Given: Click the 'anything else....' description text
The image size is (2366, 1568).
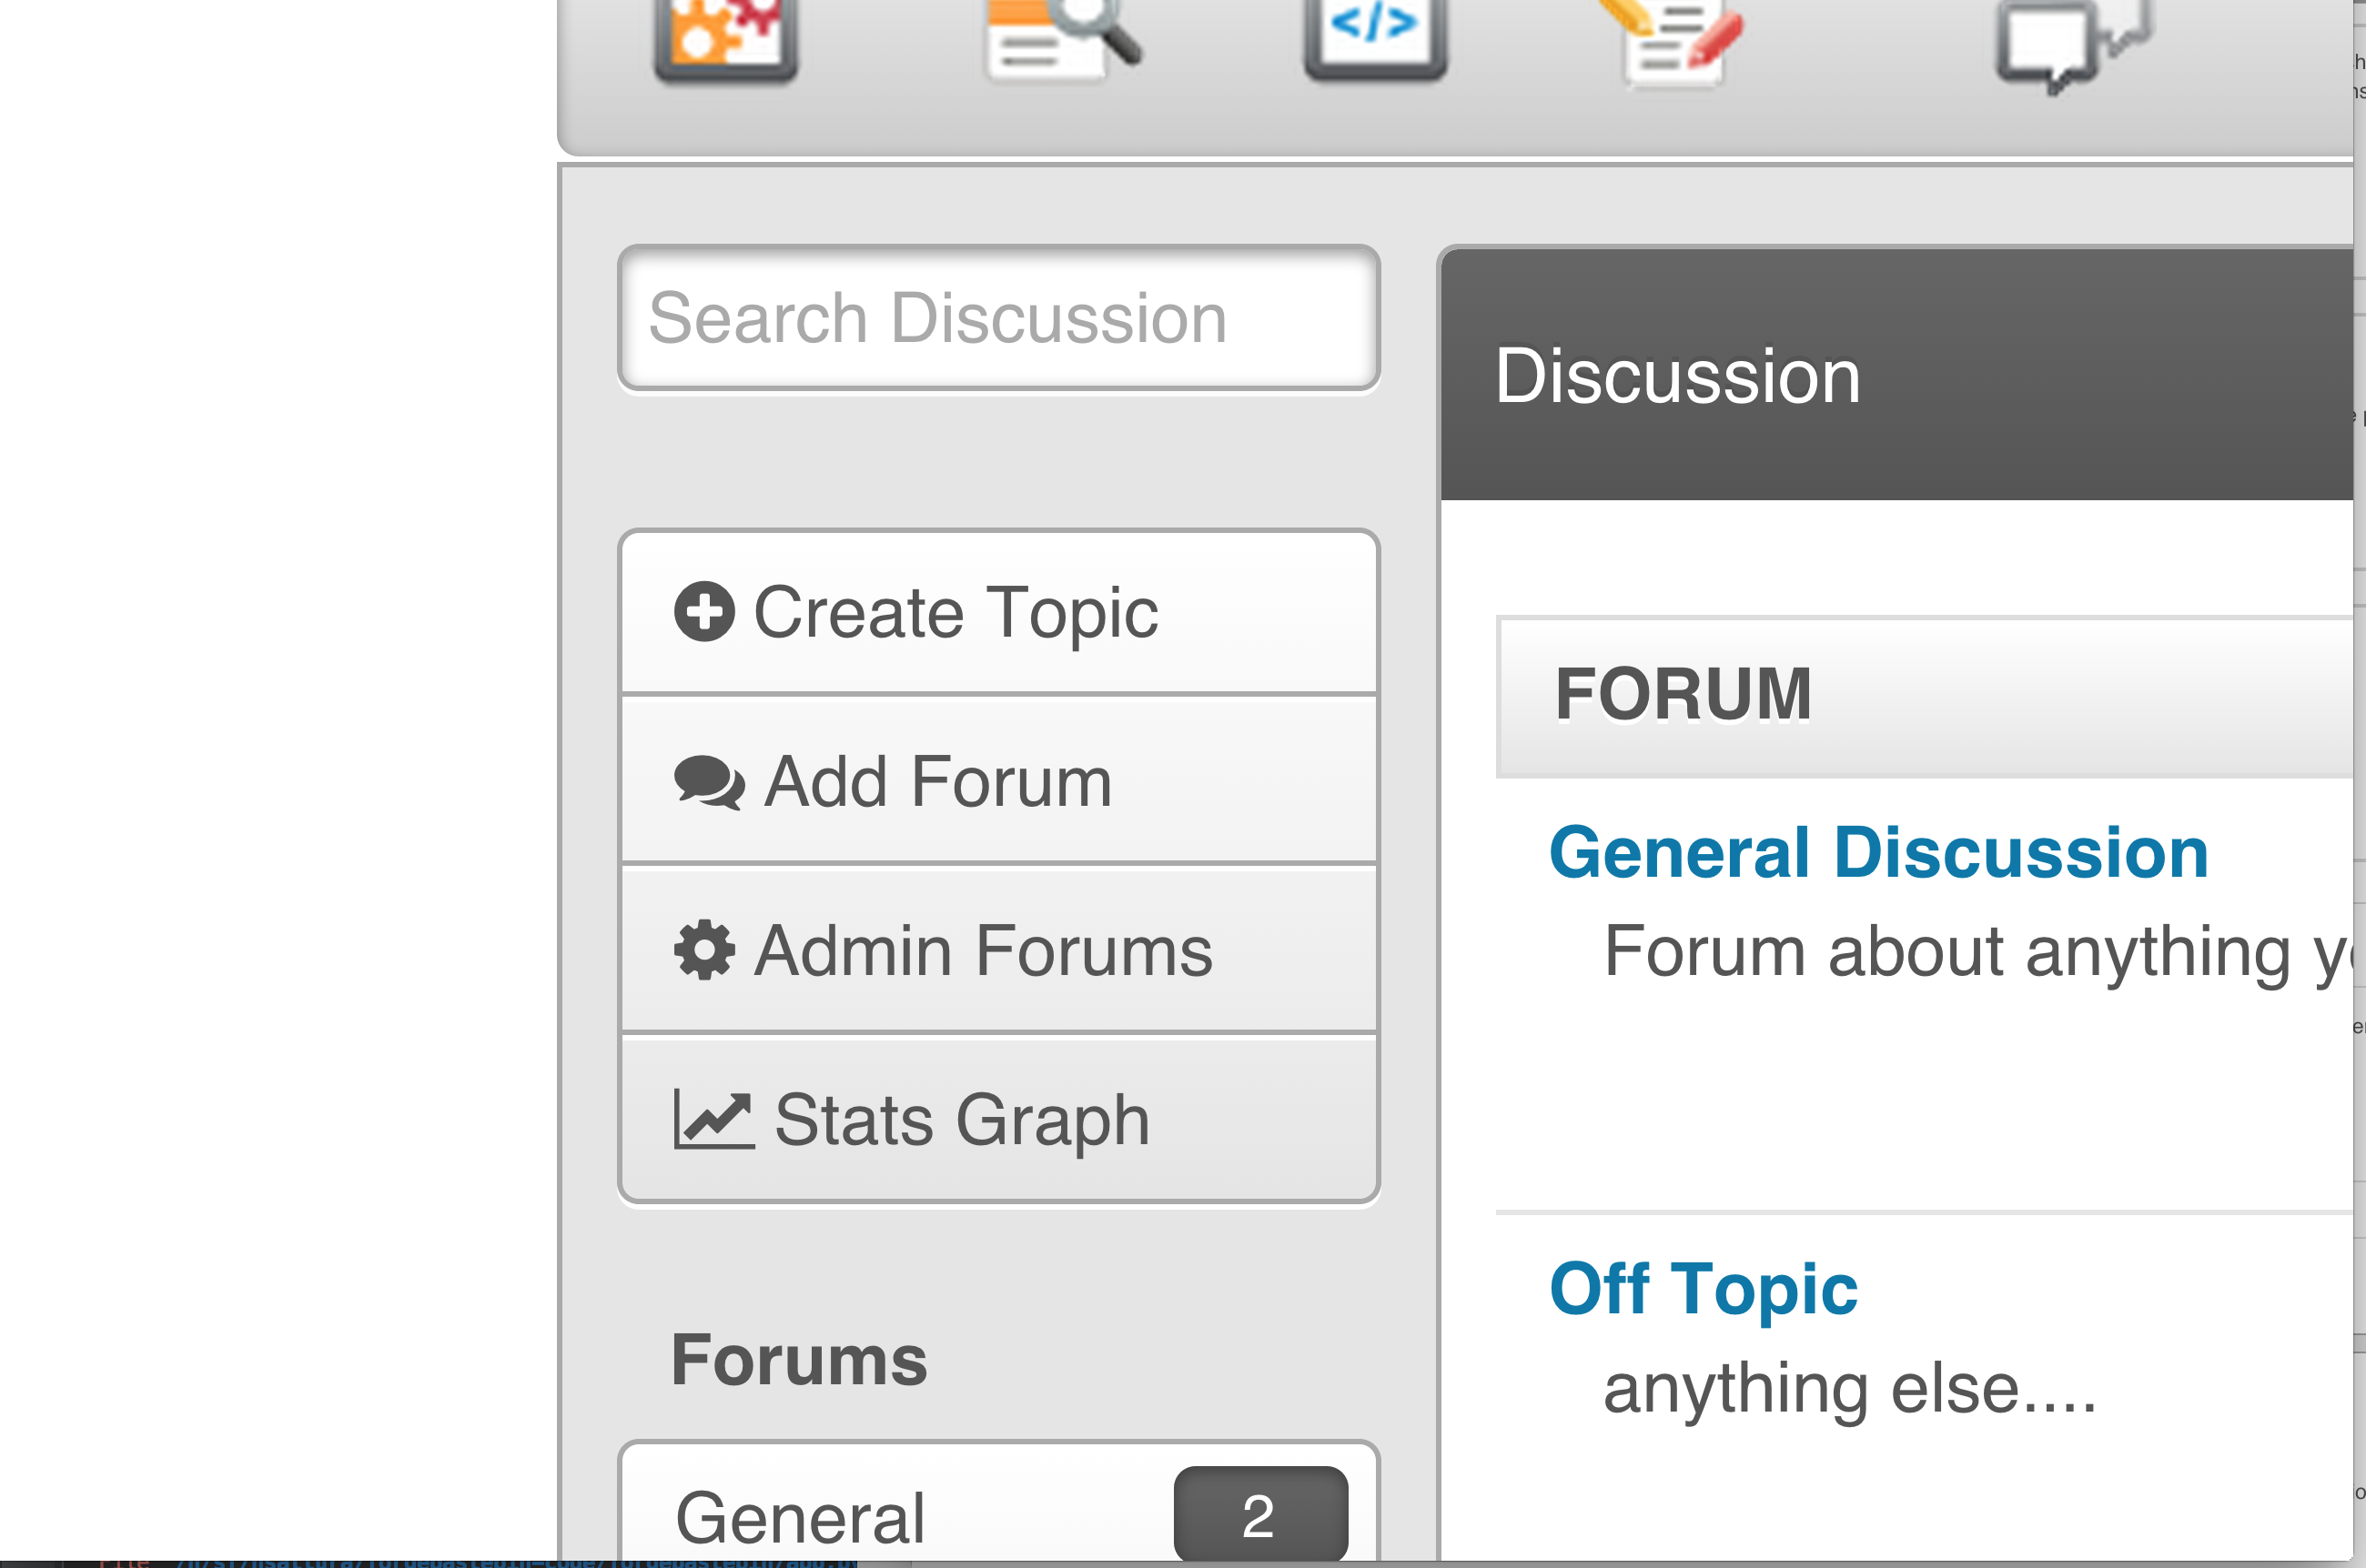Looking at the screenshot, I should tap(1849, 1389).
